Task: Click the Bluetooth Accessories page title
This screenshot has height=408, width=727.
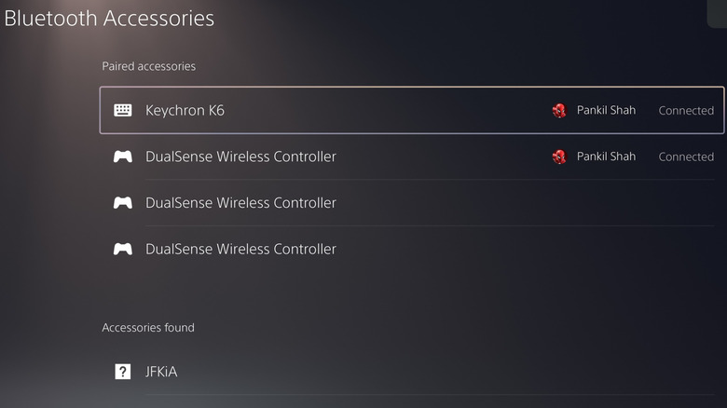Action: click(x=109, y=18)
